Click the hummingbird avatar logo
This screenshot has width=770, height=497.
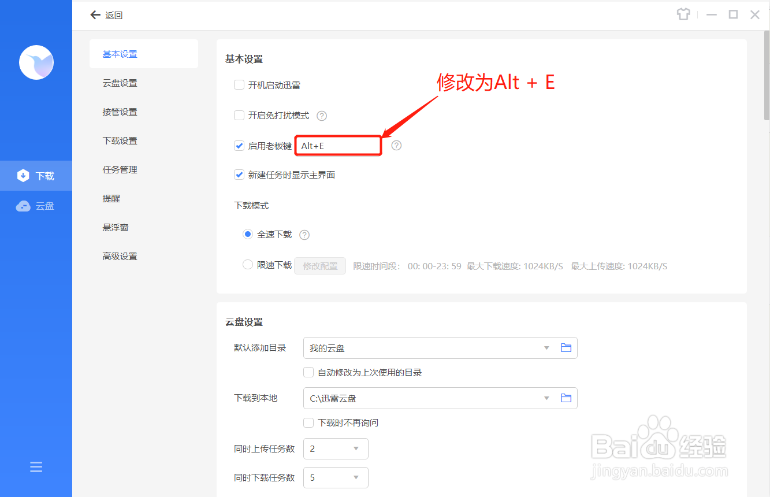point(36,62)
